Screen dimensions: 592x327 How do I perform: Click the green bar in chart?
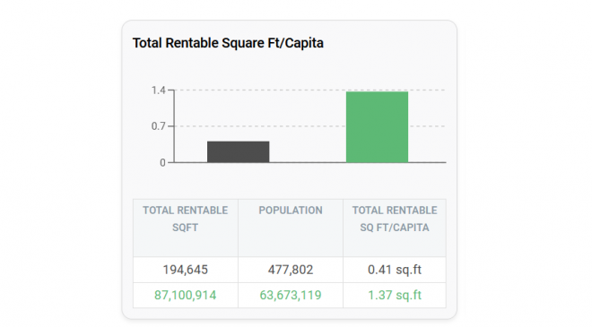(377, 126)
